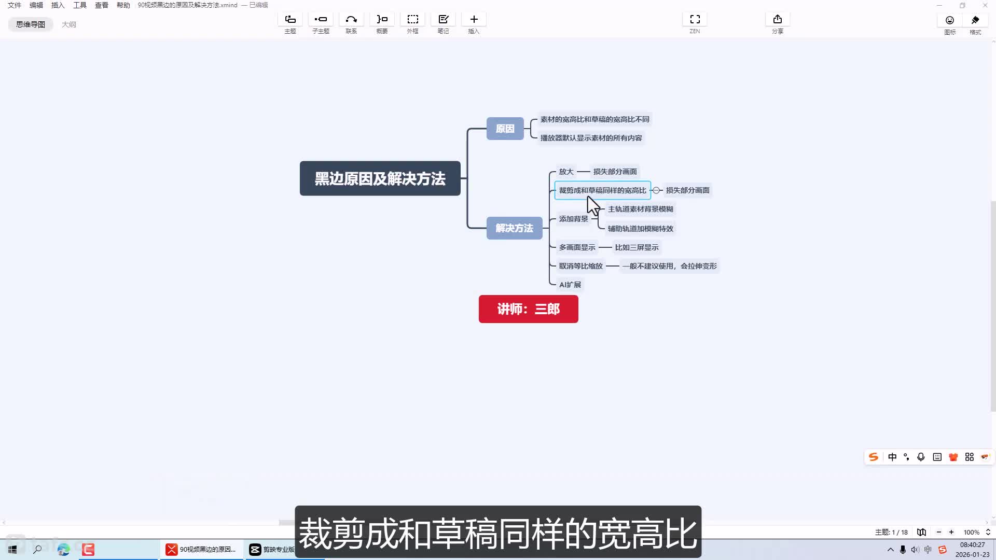Open the 插入 (insert) toolbar dropdown

[474, 20]
